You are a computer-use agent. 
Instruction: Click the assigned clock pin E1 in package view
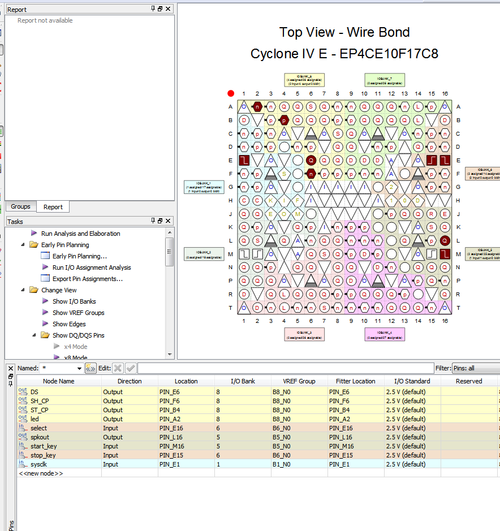tap(244, 161)
